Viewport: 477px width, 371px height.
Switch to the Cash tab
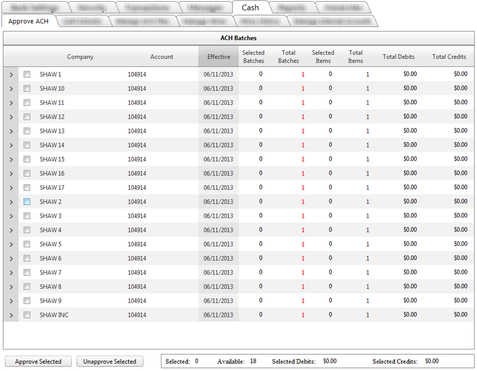[x=250, y=8]
